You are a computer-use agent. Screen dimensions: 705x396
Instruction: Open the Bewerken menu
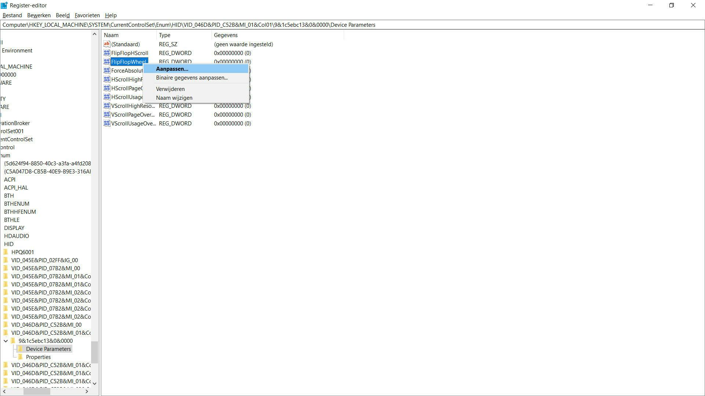tap(39, 15)
